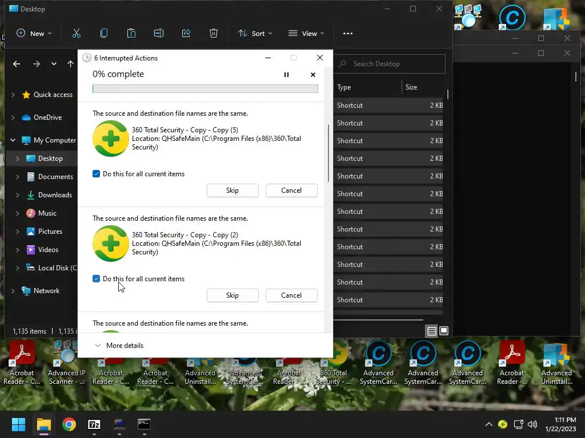
Task: Open the View dropdown menu
Action: click(x=306, y=34)
